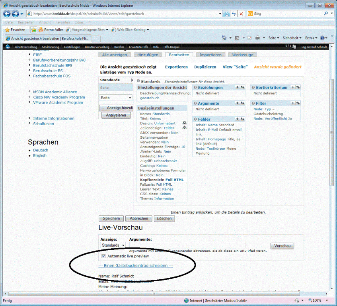
Task: Click the rearrange icon in Filter panel
Action: click(298, 103)
